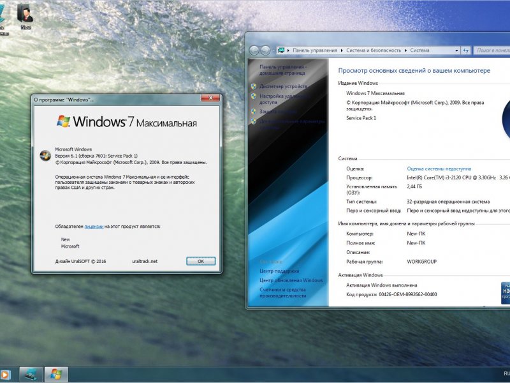
Task: Click the shield icon next to Настройка удаленного доступа
Action: pyautogui.click(x=254, y=96)
